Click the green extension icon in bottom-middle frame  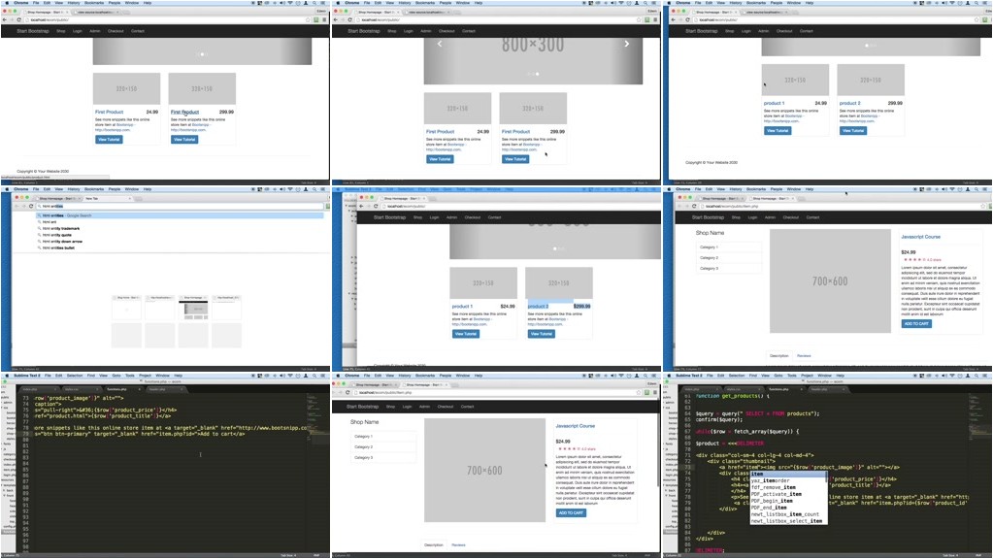646,392
